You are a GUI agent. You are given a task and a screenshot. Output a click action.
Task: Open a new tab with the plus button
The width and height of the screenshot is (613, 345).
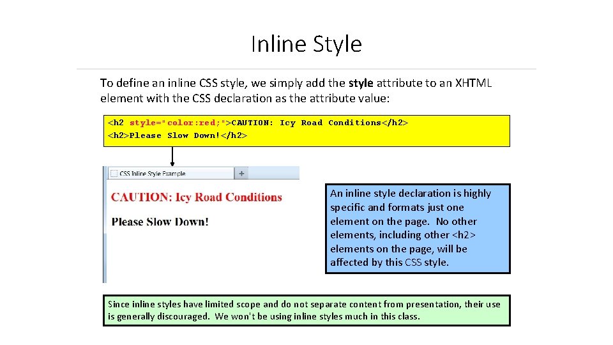coord(241,173)
